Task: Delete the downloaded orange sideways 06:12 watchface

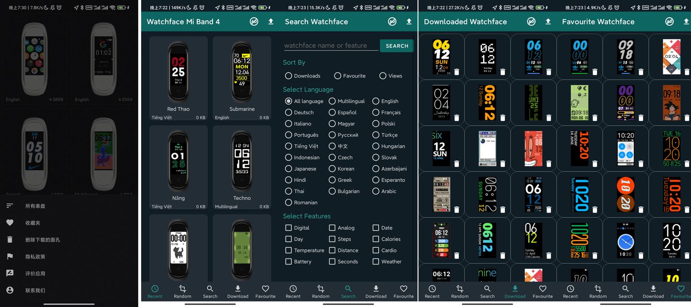Action: (502, 118)
